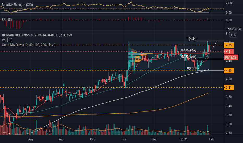The image size is (243, 143).
Task: Click the 4.40 price scale value
Action: pos(229,61)
